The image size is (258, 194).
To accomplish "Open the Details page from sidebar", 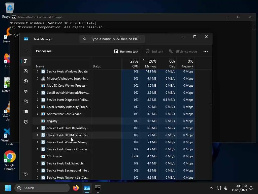I will [26, 111].
